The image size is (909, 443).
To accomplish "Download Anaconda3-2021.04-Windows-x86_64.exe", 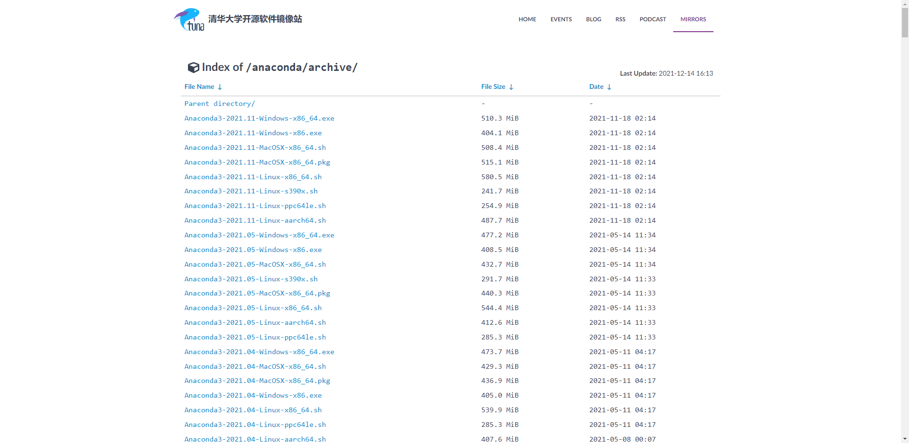I will click(259, 352).
